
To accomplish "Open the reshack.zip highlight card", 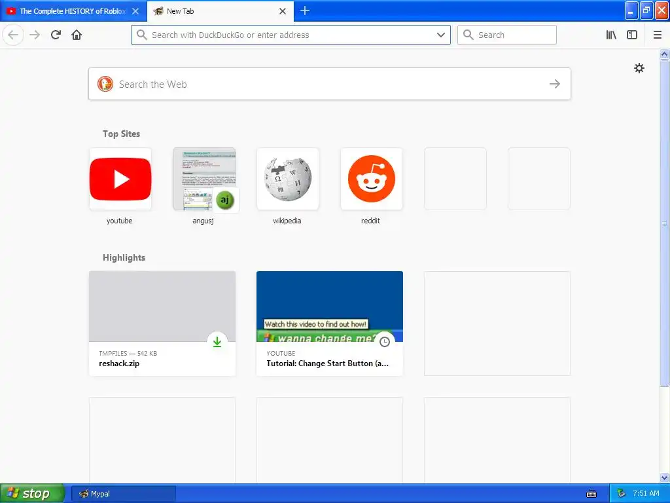I will tap(162, 324).
